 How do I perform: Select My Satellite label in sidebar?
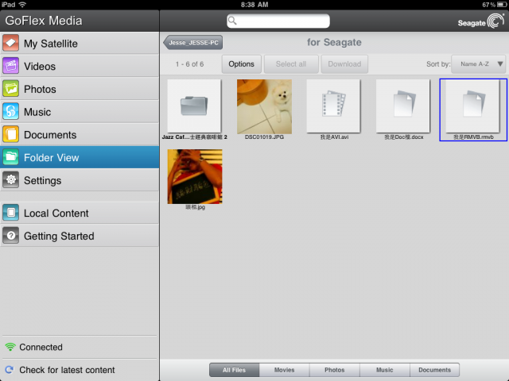click(x=51, y=44)
